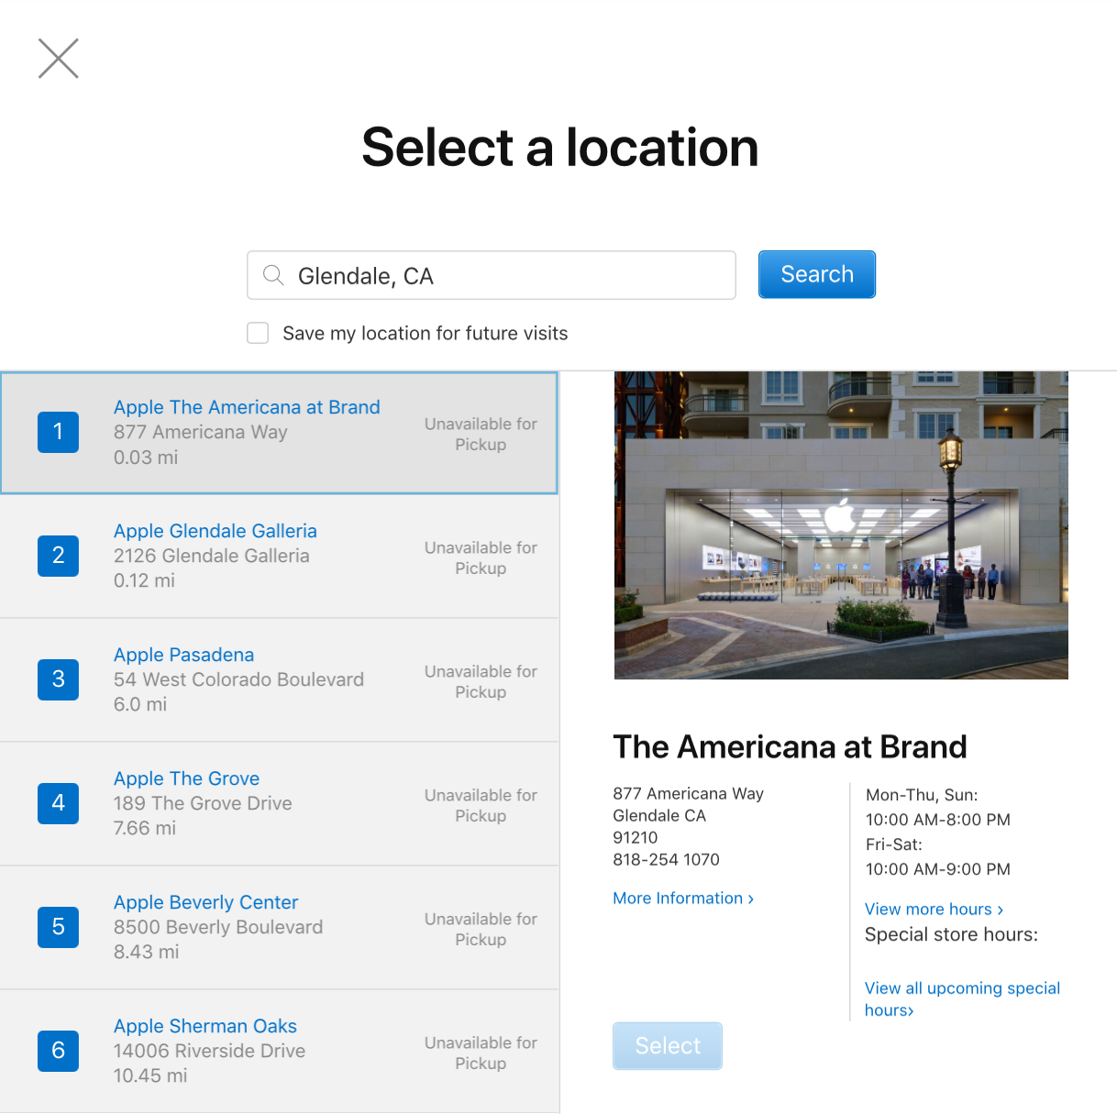1117x1114 pixels.
Task: Click the 10.45 mi distance text
Action: [x=150, y=1075]
